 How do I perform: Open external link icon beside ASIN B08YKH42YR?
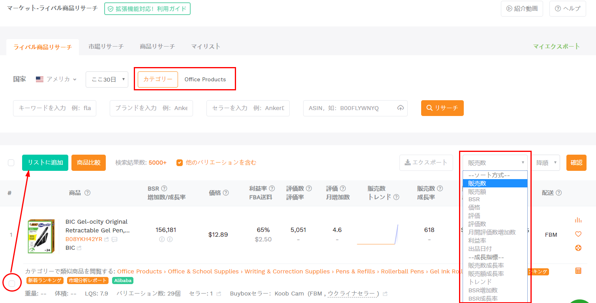(x=107, y=239)
